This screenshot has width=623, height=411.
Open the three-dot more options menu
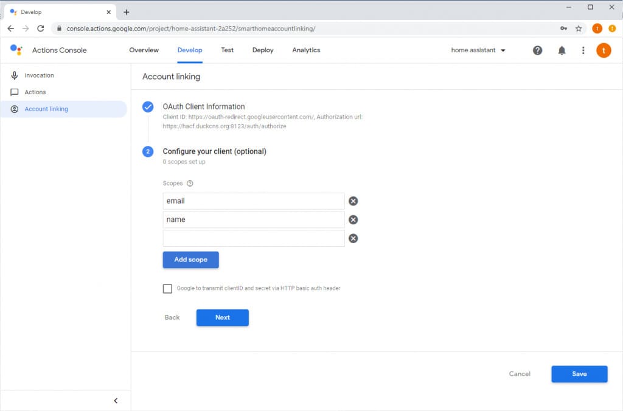pos(583,50)
